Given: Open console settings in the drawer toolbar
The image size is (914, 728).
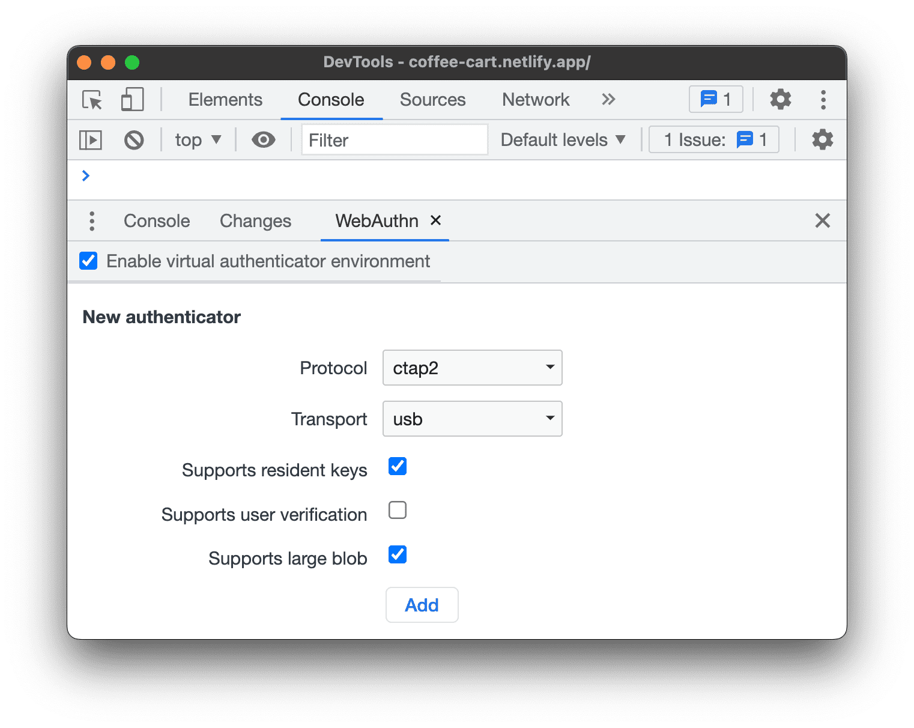Looking at the screenshot, I should (822, 139).
